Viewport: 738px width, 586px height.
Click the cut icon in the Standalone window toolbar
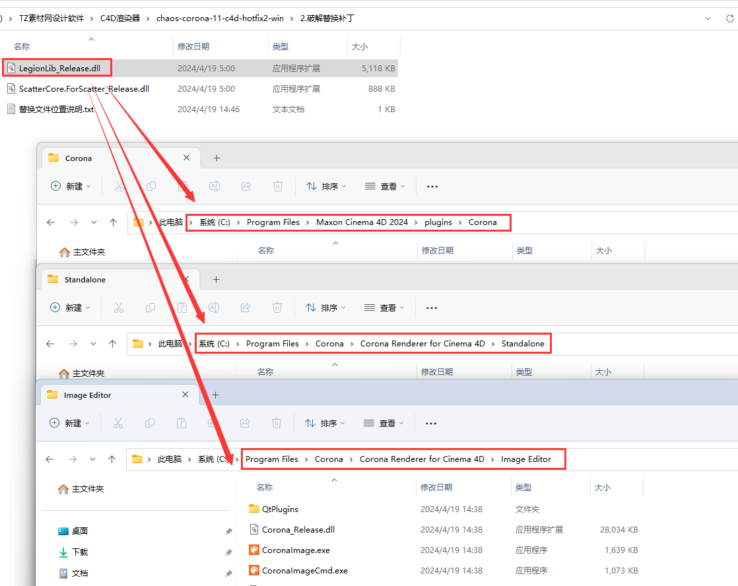click(x=119, y=308)
